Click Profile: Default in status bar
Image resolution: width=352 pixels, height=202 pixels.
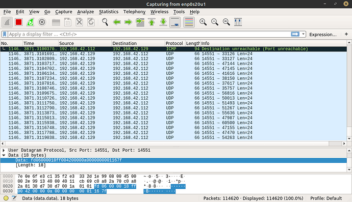tap(326, 198)
